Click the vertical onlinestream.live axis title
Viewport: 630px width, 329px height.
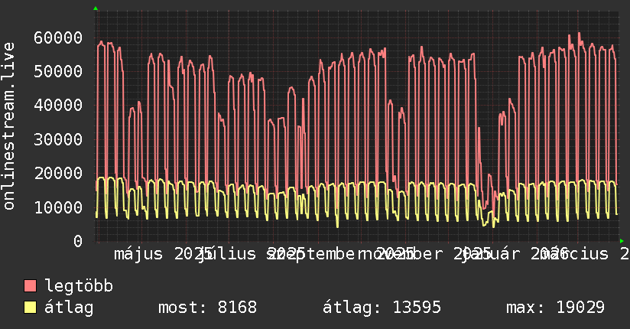[x=9, y=126]
